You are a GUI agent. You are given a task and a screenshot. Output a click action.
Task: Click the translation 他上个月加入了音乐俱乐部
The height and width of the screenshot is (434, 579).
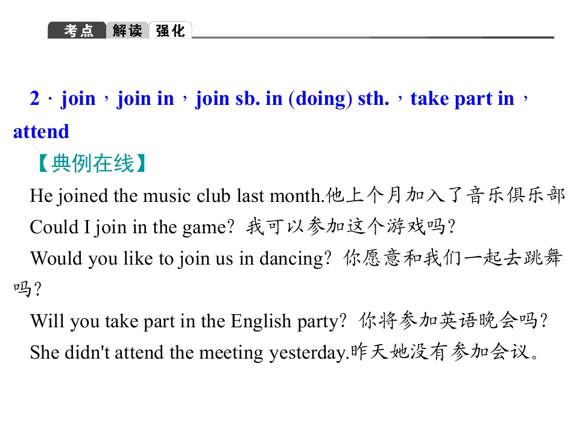pyautogui.click(x=445, y=195)
